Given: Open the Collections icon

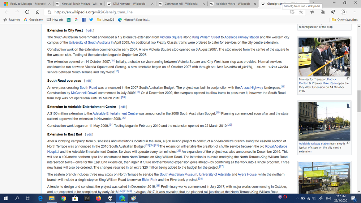Looking at the screenshot, I should tap(323, 12).
